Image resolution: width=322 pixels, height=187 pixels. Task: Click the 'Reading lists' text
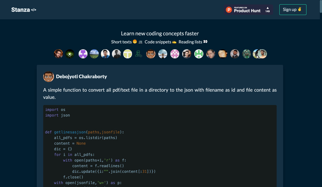[x=190, y=42]
